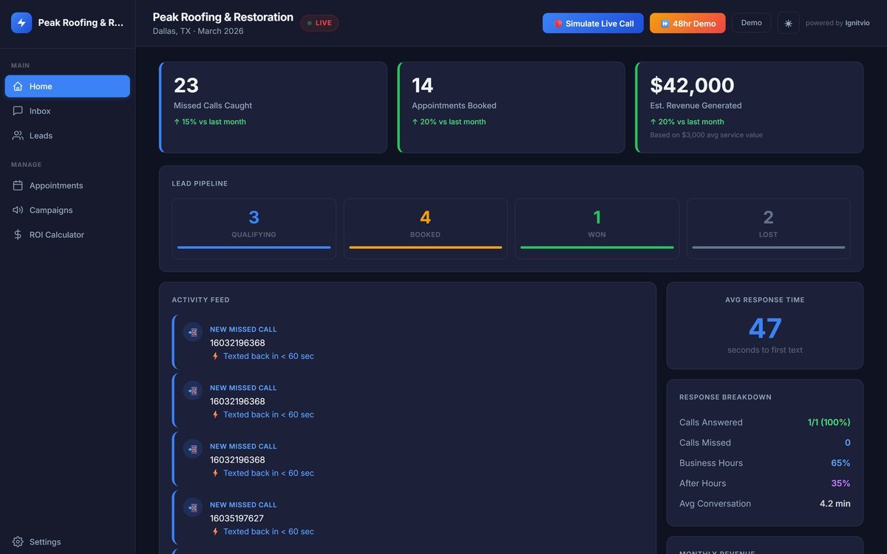
Task: Click the Response Breakdown heading
Action: click(725, 397)
